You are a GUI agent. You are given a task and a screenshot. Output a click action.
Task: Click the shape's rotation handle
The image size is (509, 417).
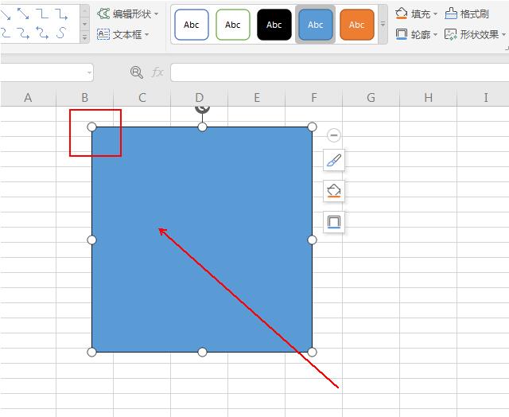(x=202, y=109)
